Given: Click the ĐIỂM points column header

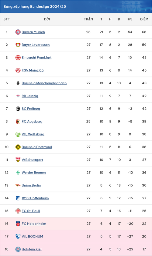Looking at the screenshot, I should [144, 19].
